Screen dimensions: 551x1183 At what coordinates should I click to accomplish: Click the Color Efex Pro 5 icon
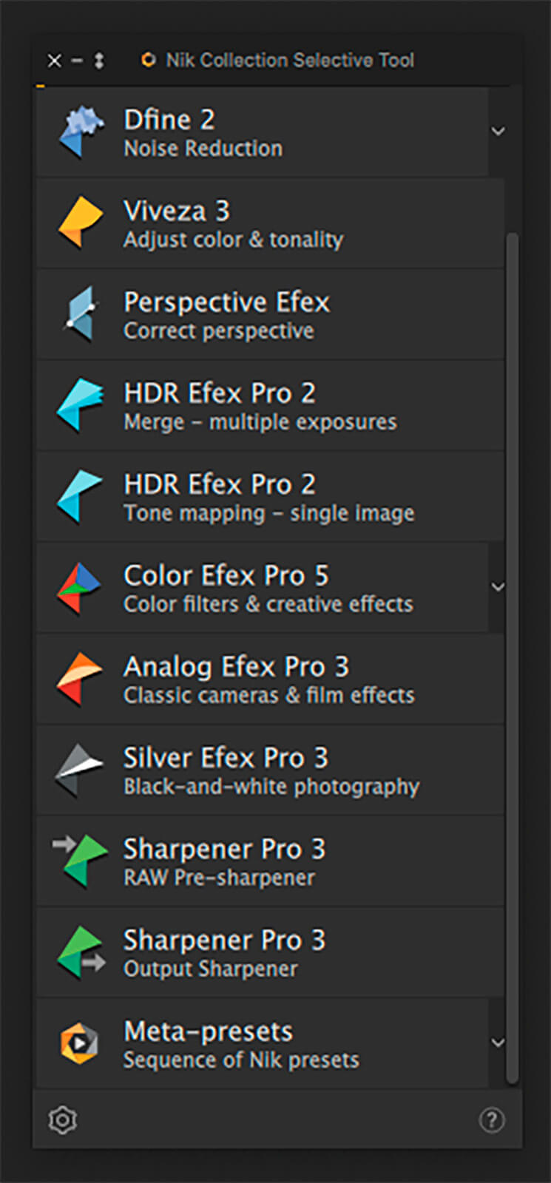pos(80,589)
